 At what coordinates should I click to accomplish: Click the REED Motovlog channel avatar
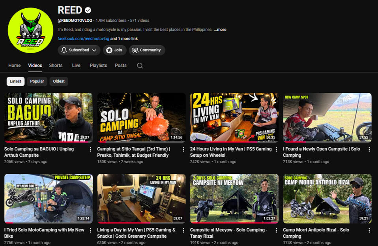[x=30, y=30]
